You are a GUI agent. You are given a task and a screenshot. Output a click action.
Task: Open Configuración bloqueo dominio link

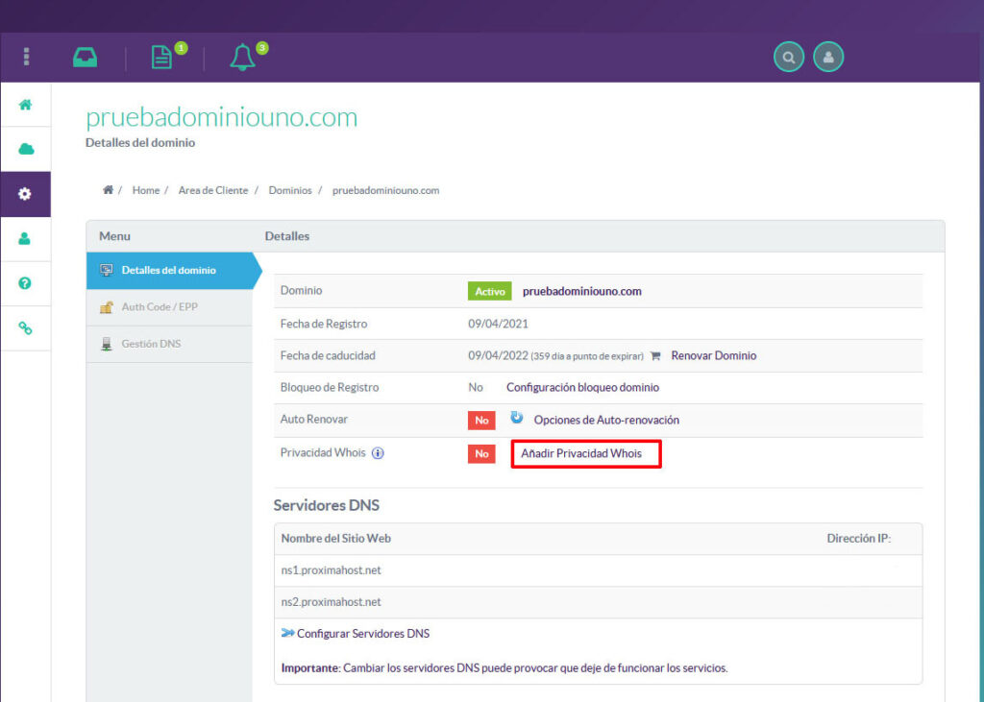[x=582, y=388]
